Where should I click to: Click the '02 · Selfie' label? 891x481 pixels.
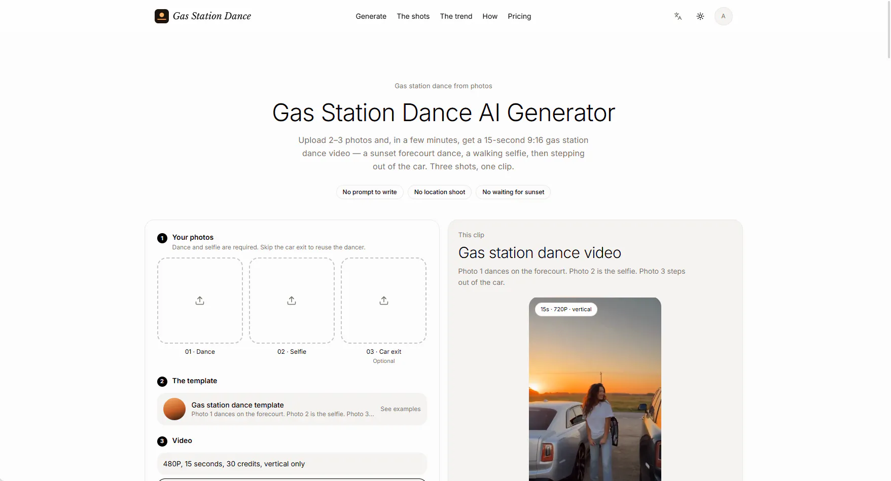click(292, 352)
